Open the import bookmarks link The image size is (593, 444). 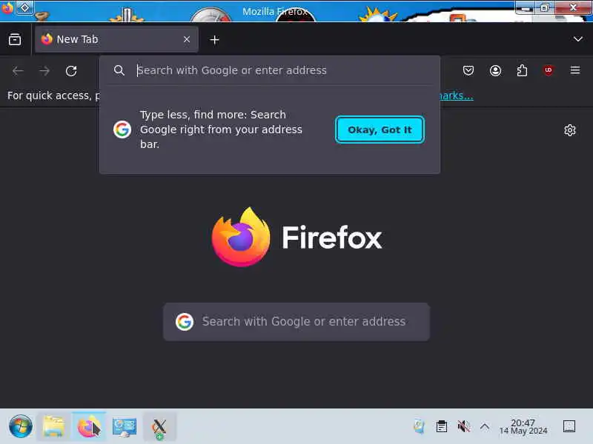(x=457, y=96)
